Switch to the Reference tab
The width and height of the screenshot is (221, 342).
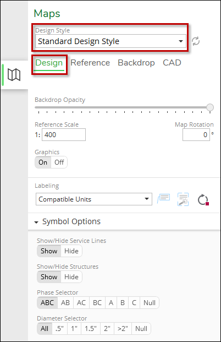[x=90, y=63]
